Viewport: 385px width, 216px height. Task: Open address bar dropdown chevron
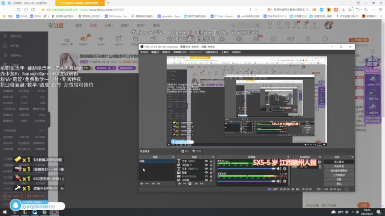point(261,10)
